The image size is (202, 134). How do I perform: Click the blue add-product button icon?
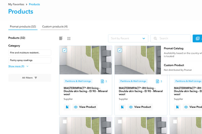click(x=198, y=38)
